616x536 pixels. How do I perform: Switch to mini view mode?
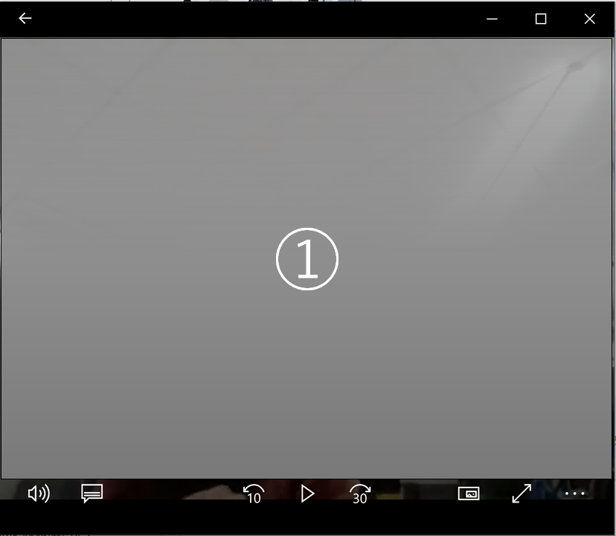[469, 494]
